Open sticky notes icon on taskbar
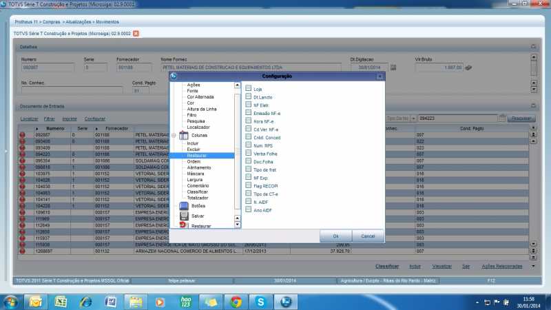Viewport: 551px width, 310px height. click(211, 302)
